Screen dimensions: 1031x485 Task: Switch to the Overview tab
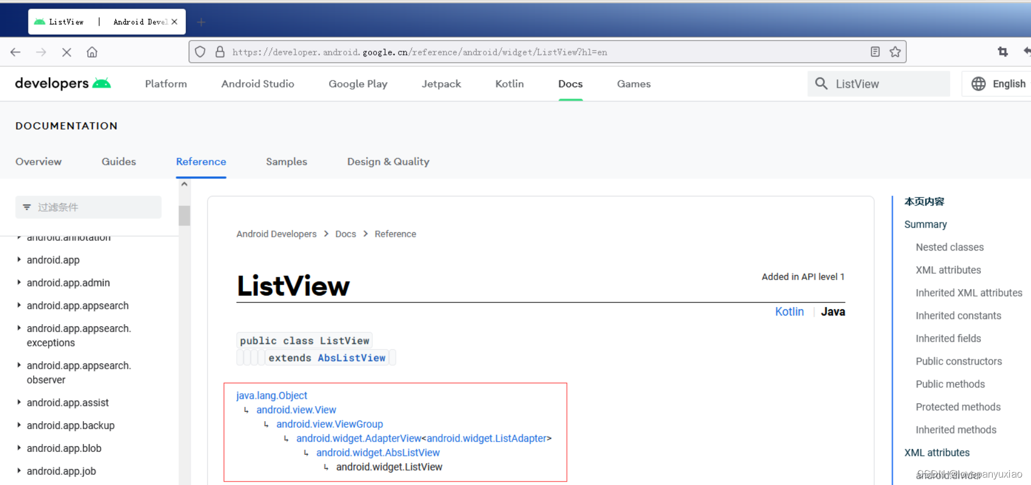pyautogui.click(x=38, y=161)
